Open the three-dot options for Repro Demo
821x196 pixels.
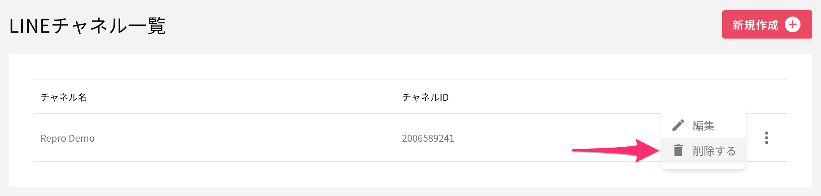[x=766, y=138]
